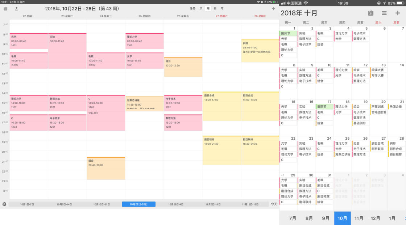Image resolution: width=406 pixels, height=225 pixels.
Task: Go to week 11月5日-11日
Action: coord(213,204)
